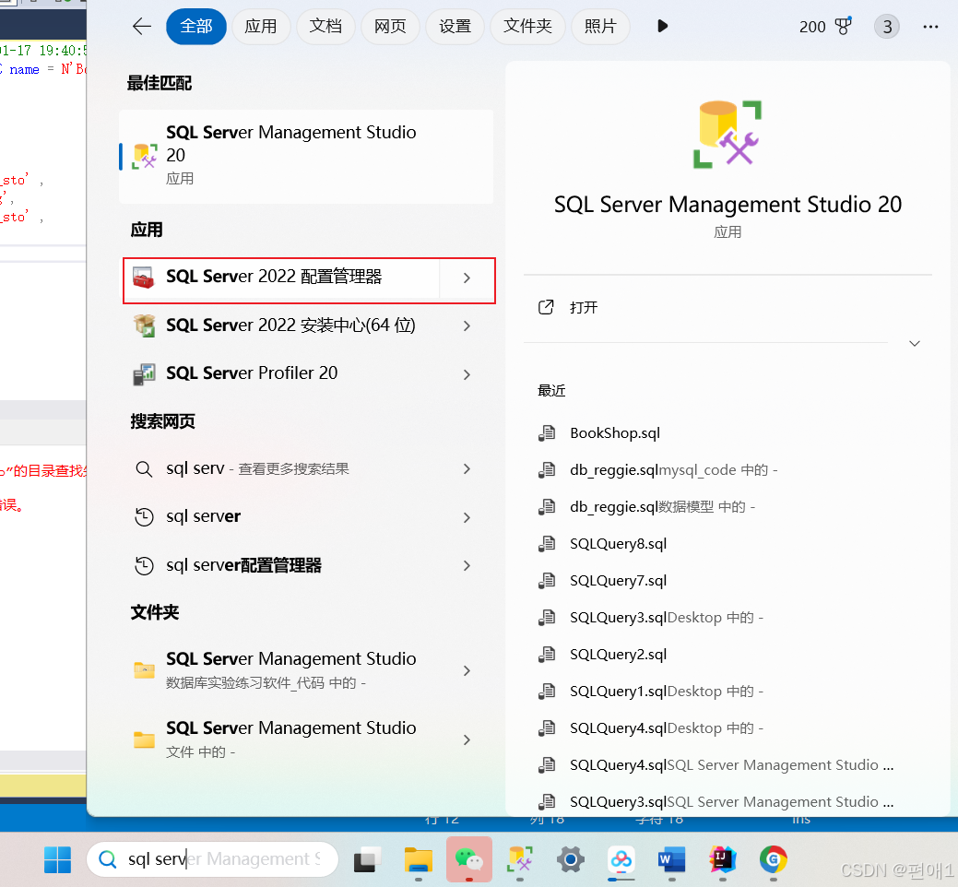Expand more actions with the down chevron
958x887 pixels.
click(x=915, y=343)
